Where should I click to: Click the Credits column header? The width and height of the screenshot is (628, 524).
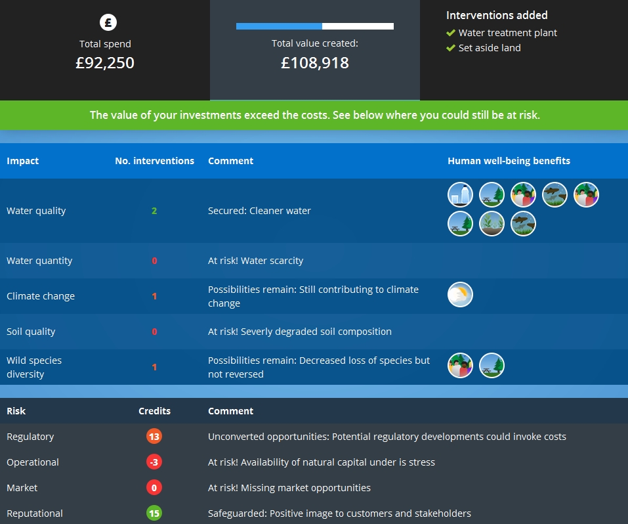(x=155, y=411)
